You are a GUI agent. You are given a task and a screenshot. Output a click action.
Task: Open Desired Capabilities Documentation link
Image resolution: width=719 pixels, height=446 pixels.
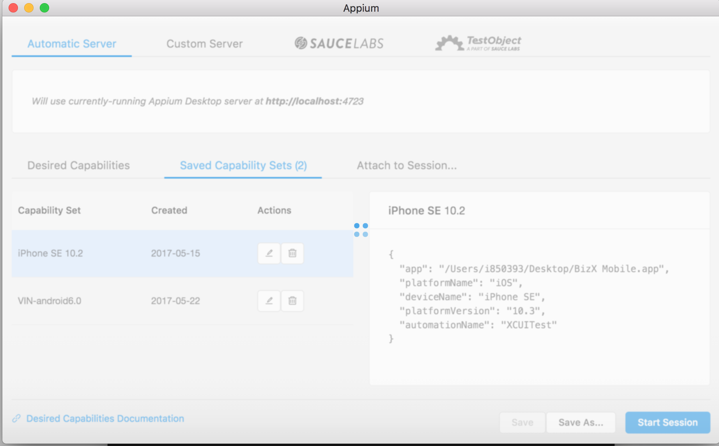click(105, 418)
